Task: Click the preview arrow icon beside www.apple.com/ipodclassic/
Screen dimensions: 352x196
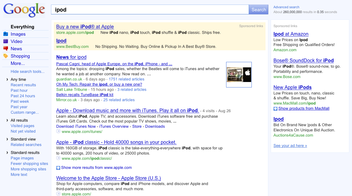Action: coord(58,158)
